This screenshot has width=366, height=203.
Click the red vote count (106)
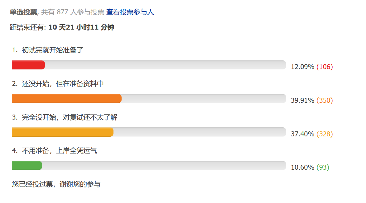325,67
